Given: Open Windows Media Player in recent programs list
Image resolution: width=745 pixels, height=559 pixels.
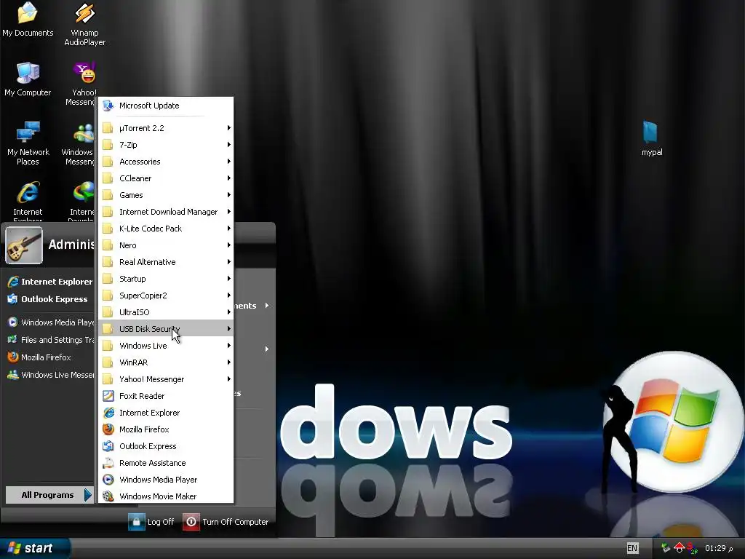Looking at the screenshot, I should (51, 322).
